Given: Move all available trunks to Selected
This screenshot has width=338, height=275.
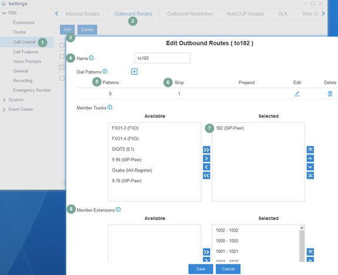Looking at the screenshot, I should 207,150.
